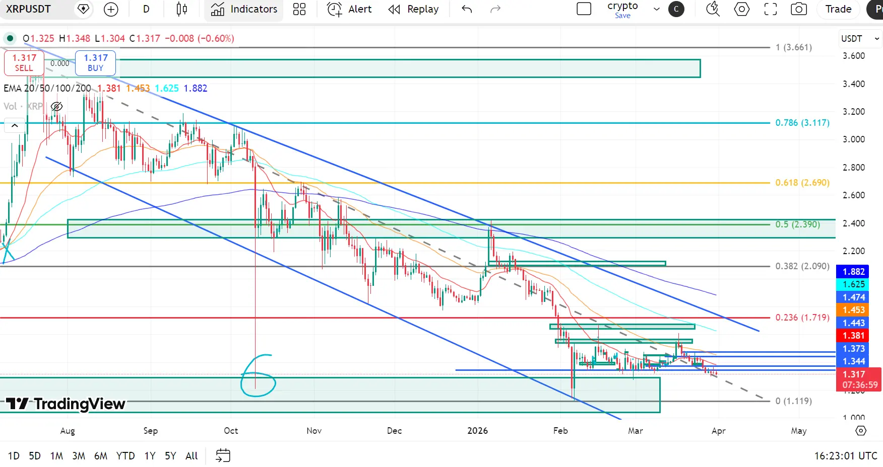Start bar Replay mode
Viewport: 883px width, 467px height.
[413, 9]
